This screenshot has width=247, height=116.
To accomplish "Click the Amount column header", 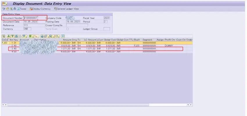I will (x=67, y=40).
